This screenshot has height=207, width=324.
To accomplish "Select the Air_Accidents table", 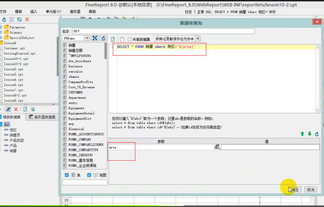I will pos(80,61).
